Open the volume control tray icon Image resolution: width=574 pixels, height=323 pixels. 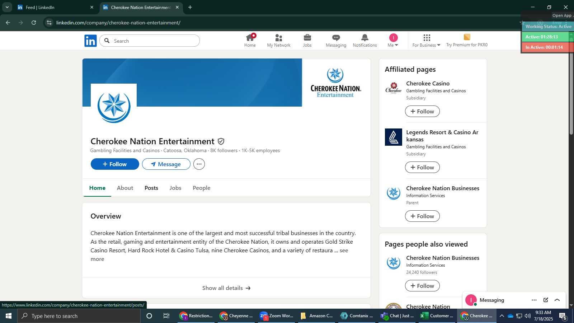(528, 316)
